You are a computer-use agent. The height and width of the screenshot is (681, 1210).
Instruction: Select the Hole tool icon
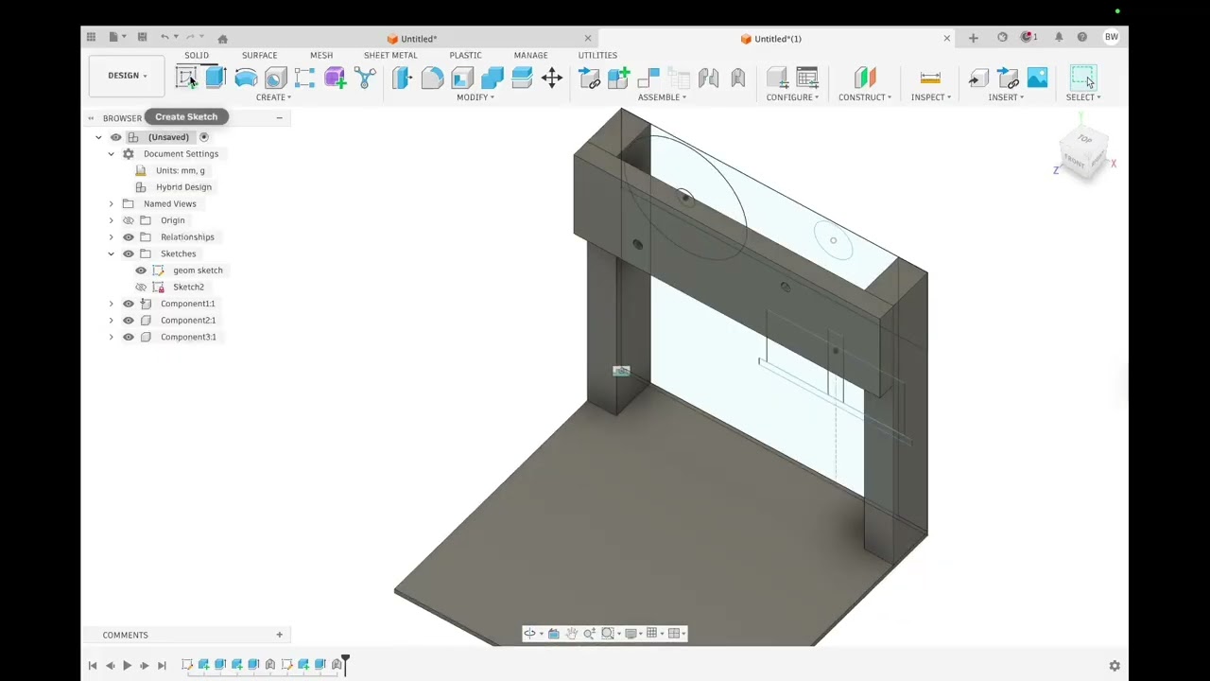275,78
